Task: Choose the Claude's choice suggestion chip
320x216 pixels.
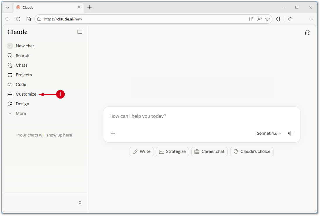Action: [x=252, y=151]
